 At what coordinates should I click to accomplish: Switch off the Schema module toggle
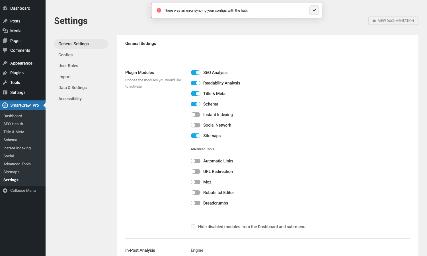[196, 104]
